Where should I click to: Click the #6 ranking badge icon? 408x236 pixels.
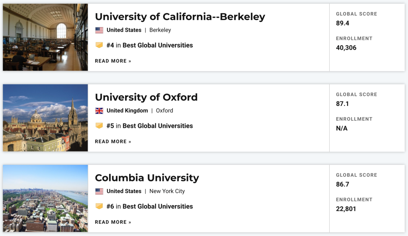click(x=99, y=207)
